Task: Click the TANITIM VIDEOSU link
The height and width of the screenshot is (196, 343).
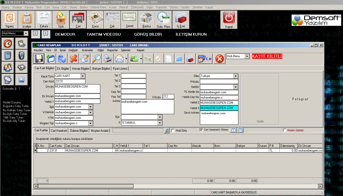Action: (104, 34)
